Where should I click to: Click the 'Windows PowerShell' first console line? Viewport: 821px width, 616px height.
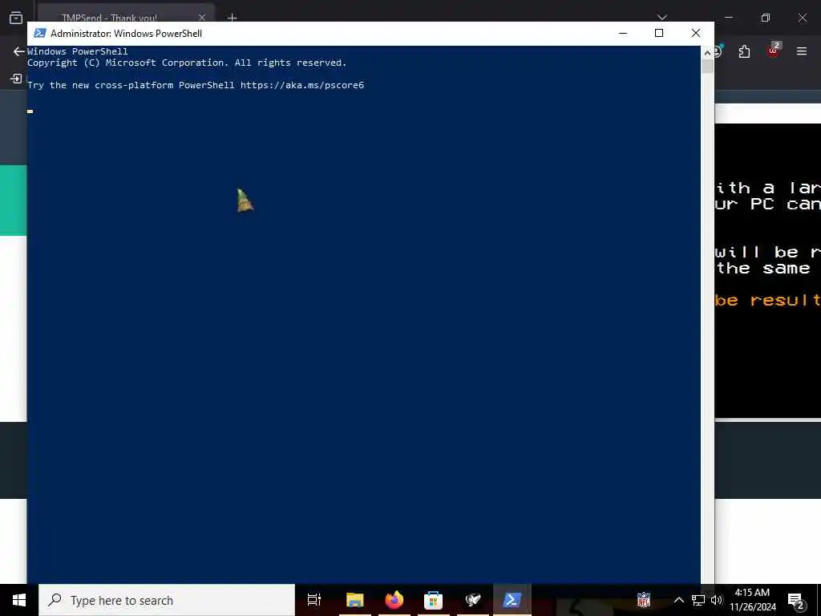(78, 51)
